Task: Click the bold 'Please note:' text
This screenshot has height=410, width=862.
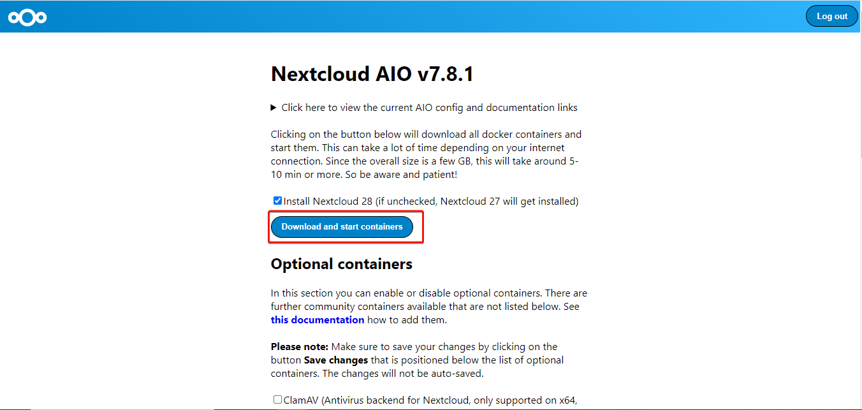Action: (299, 347)
